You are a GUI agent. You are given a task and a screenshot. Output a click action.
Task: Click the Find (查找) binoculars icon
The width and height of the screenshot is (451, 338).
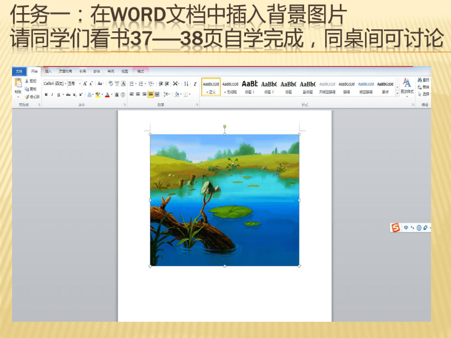point(420,80)
